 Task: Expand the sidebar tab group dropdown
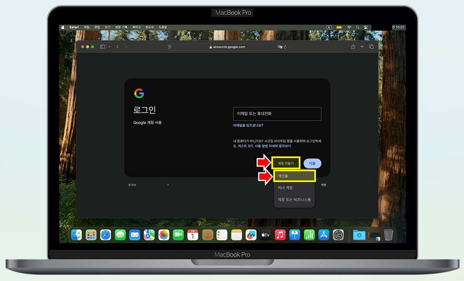click(x=109, y=47)
